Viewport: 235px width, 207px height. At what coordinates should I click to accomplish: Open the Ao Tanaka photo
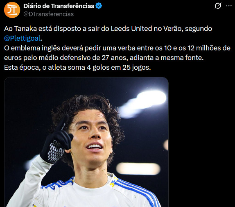(x=86, y=142)
